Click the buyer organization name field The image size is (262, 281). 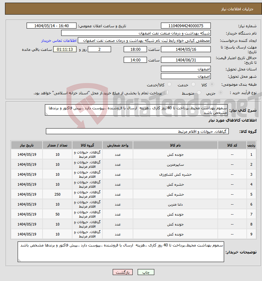[x=136, y=33]
